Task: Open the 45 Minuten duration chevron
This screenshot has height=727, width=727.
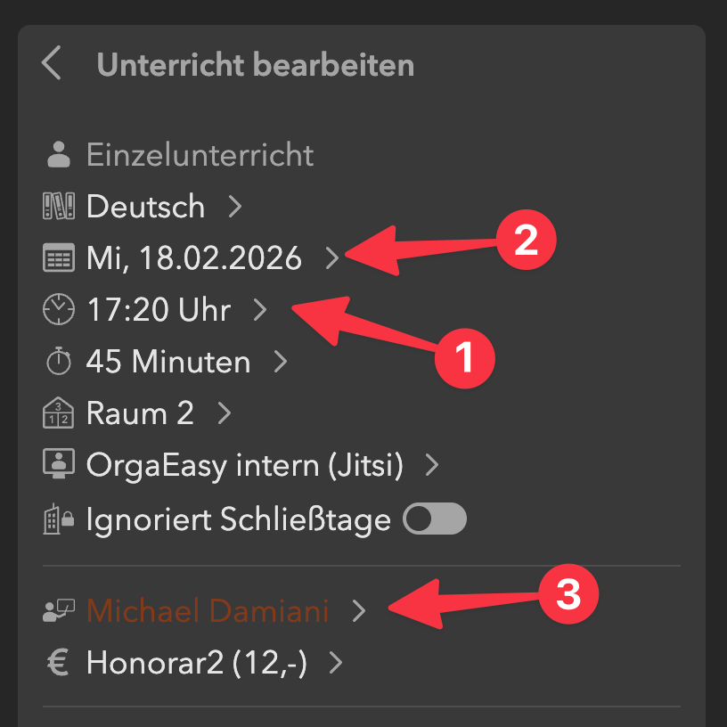Action: click(281, 362)
